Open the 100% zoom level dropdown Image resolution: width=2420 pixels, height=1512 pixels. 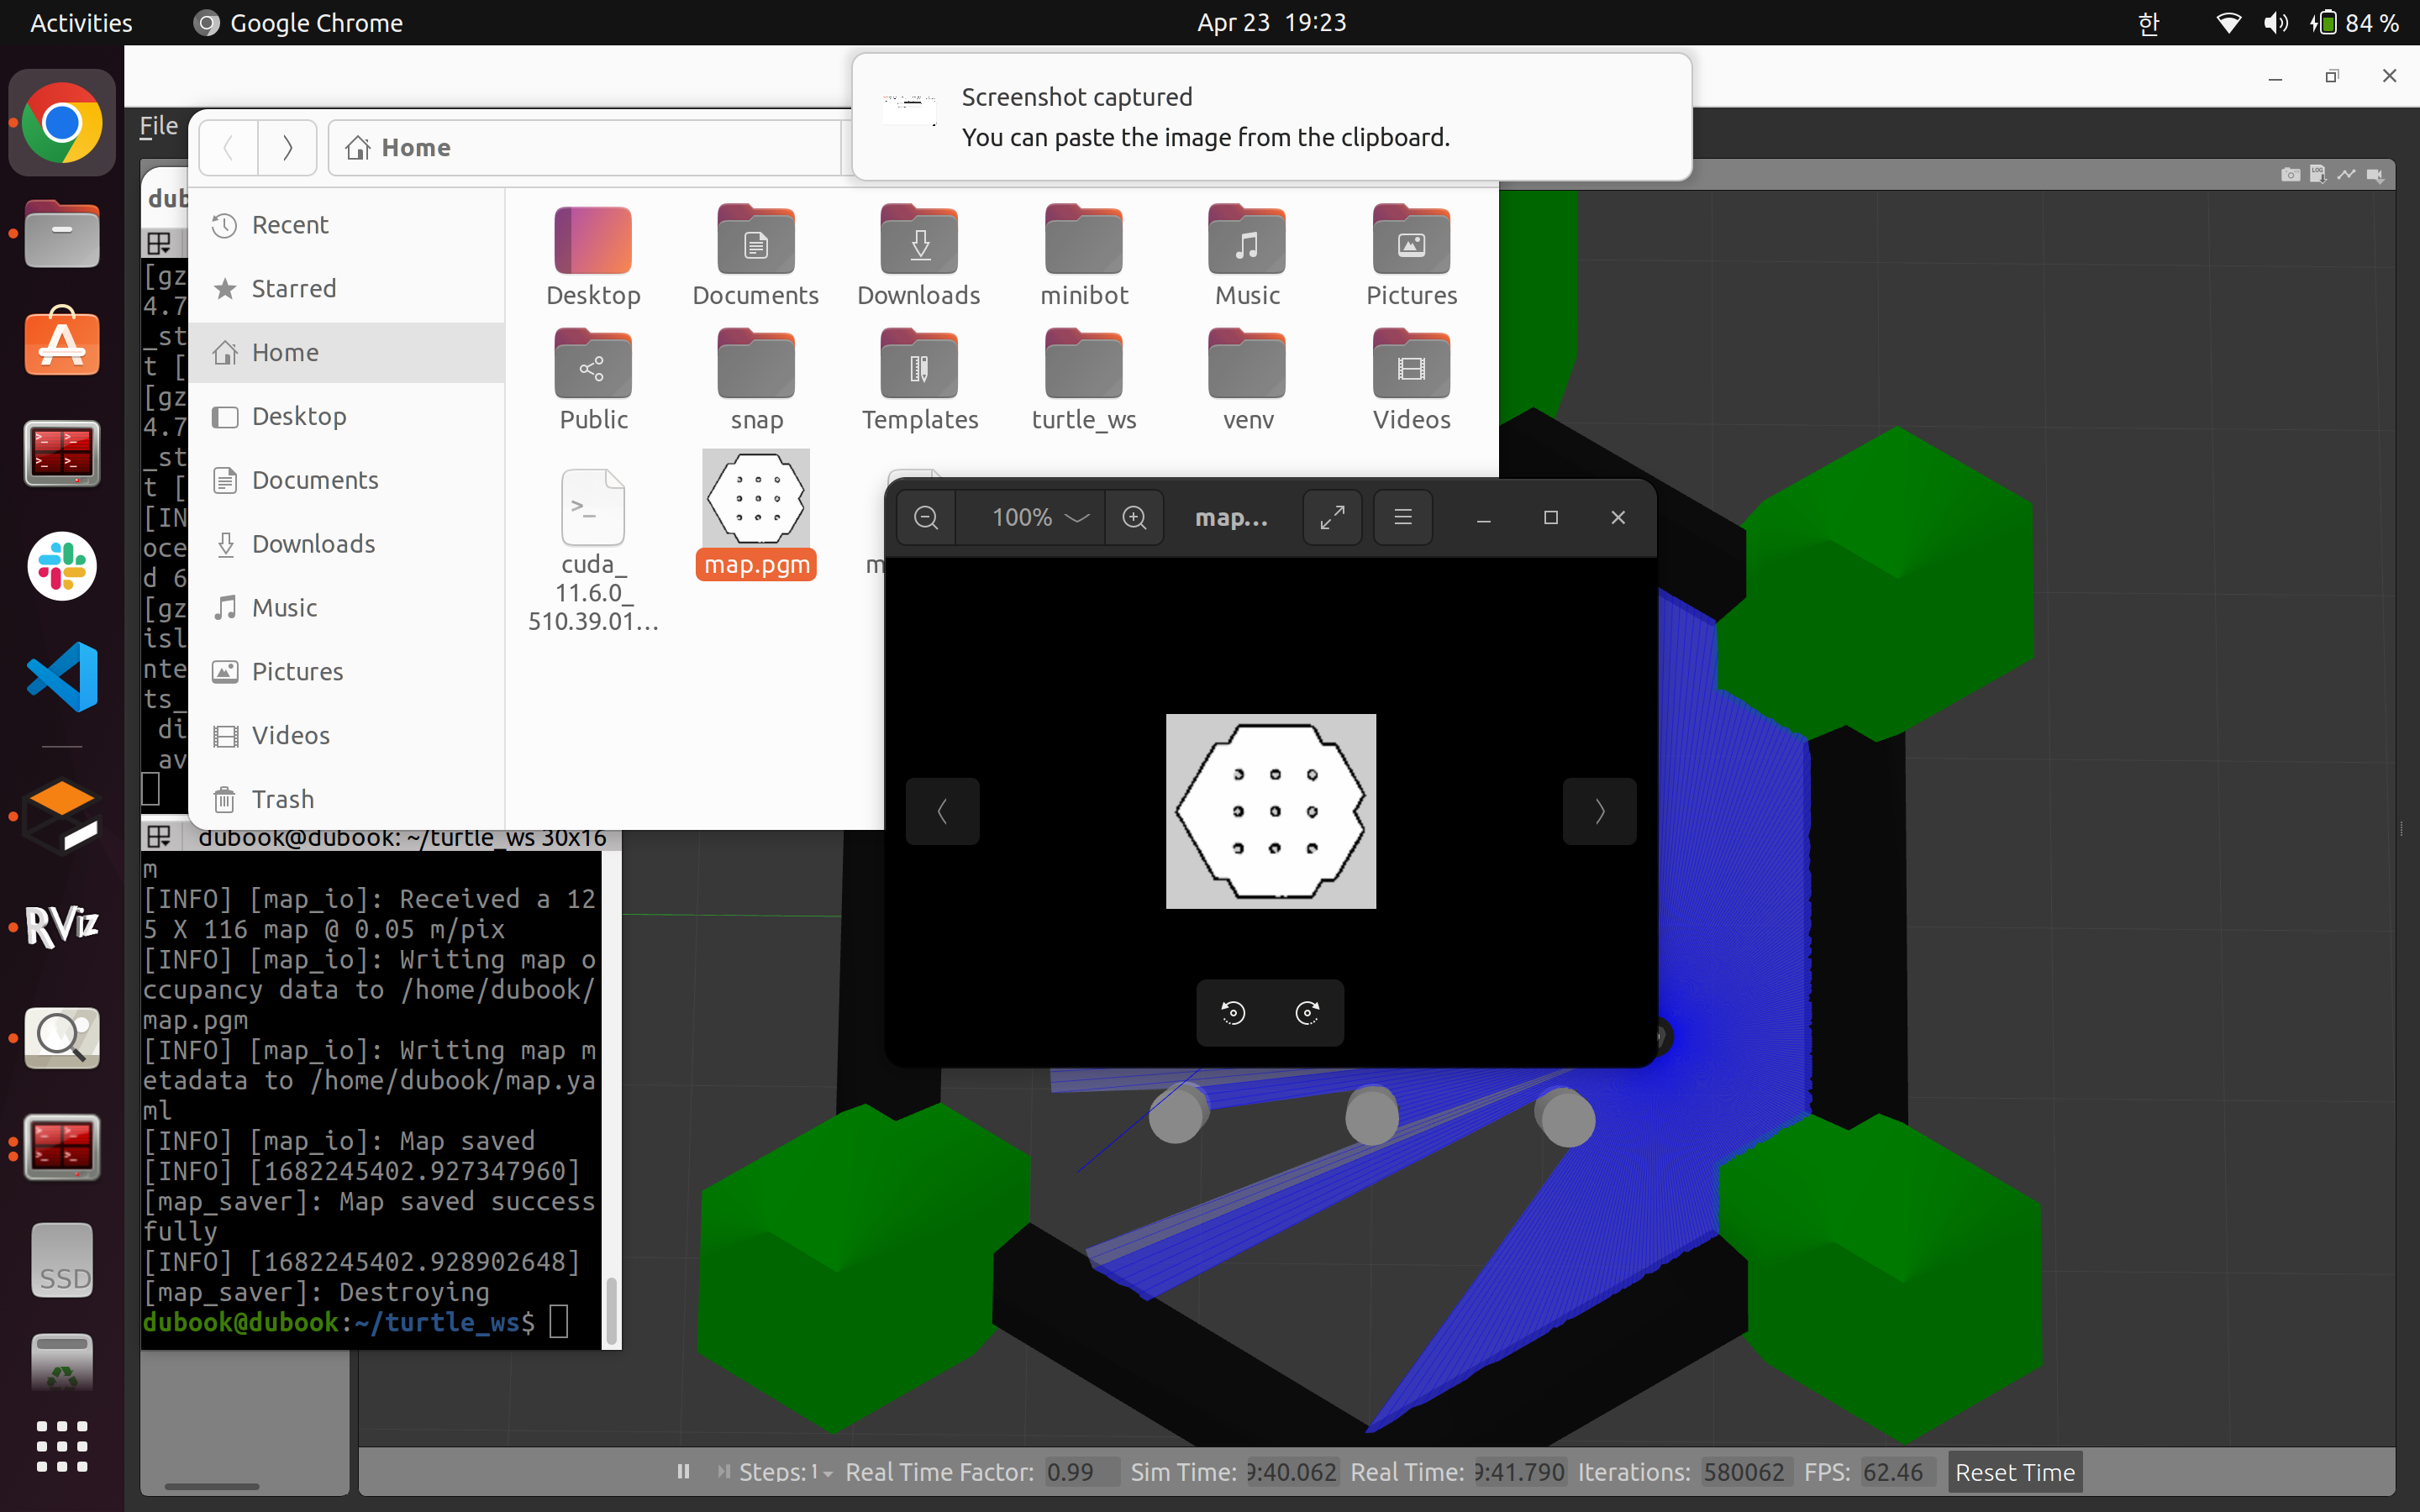tap(1039, 517)
